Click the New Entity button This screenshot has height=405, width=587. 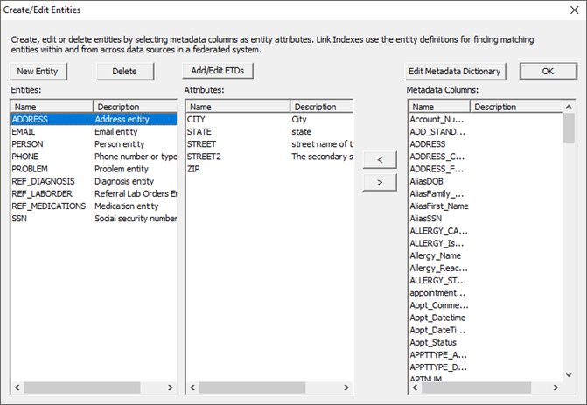coord(38,72)
